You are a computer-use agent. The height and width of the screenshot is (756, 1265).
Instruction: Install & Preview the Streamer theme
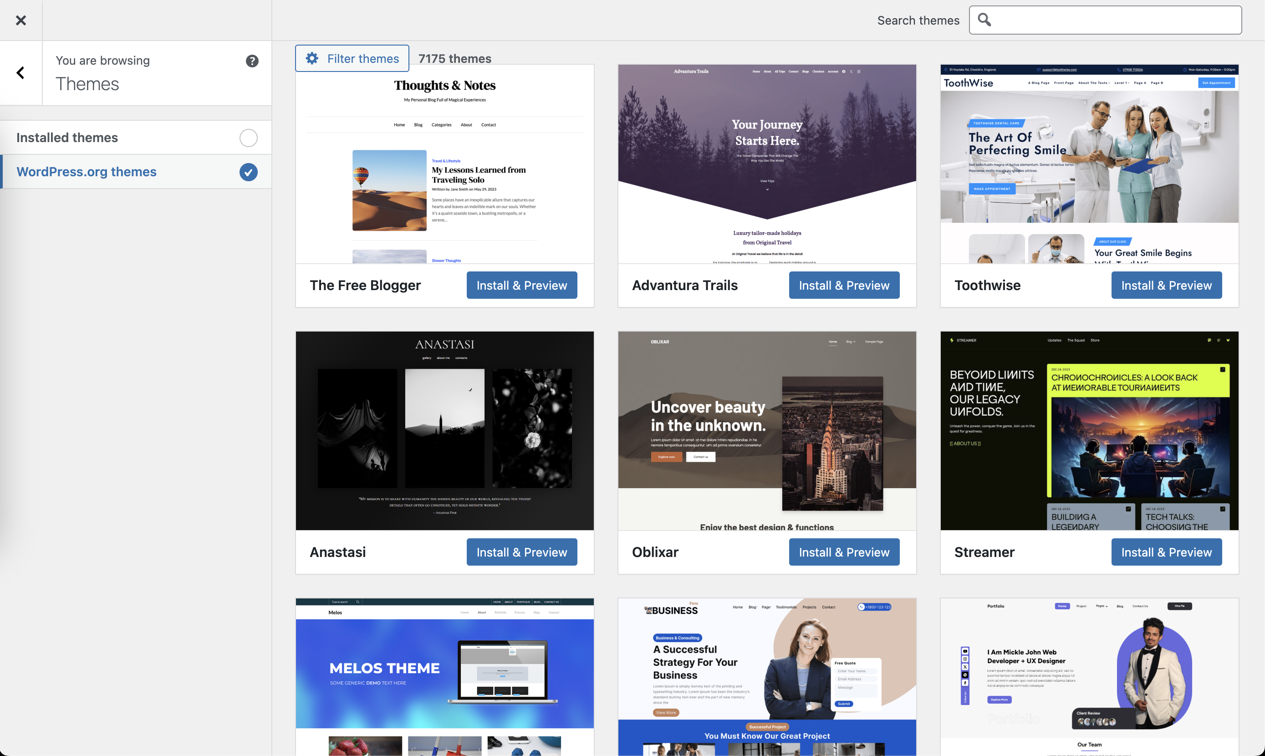pos(1166,552)
